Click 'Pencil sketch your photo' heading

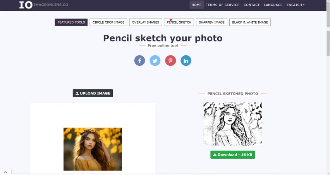(163, 38)
